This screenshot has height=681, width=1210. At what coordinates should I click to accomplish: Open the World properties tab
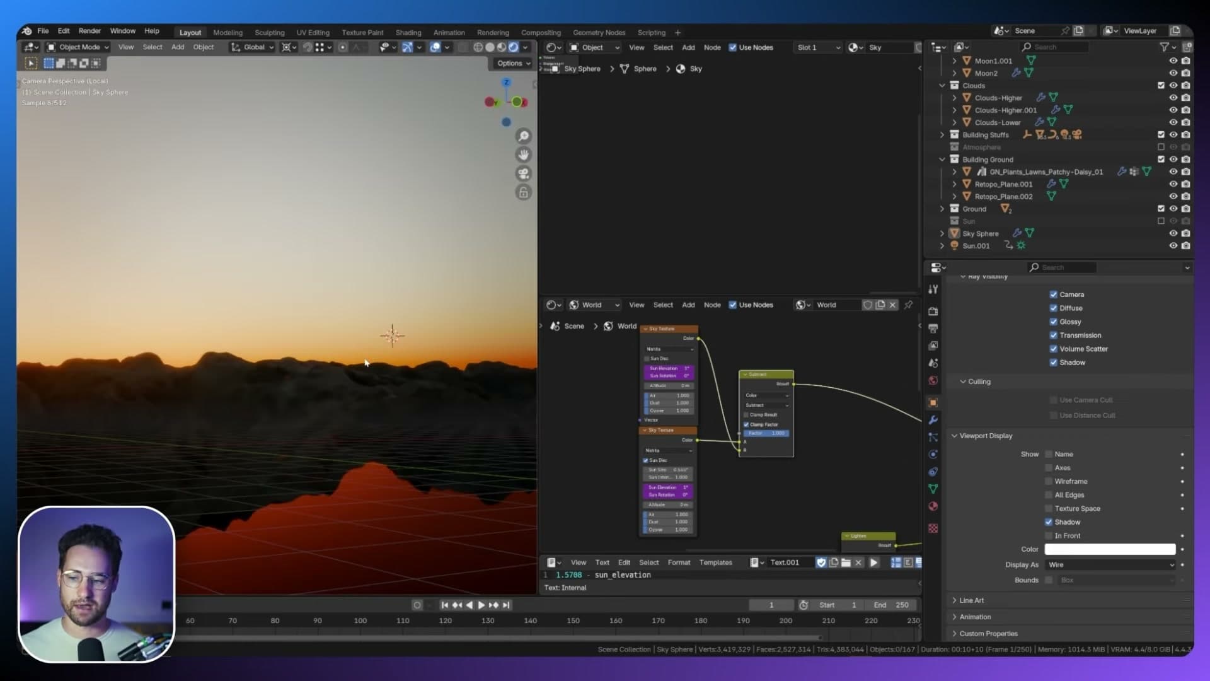pos(933,380)
